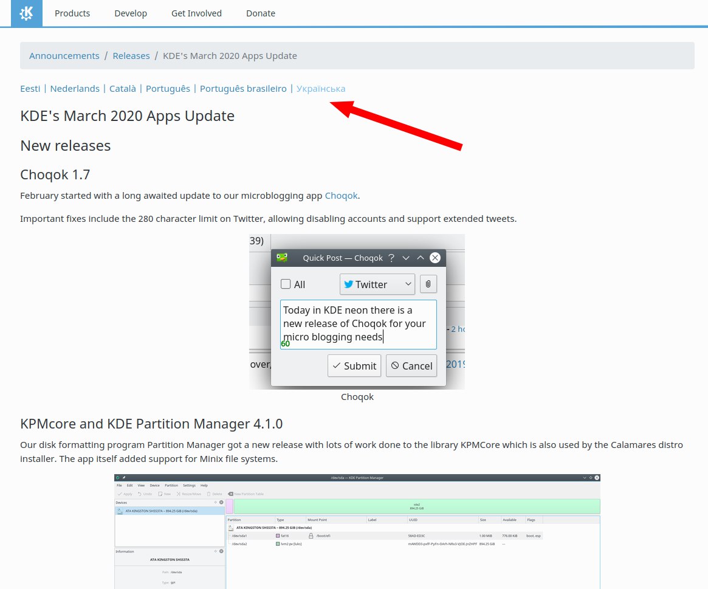
Task: Select the Português brasileiro translation
Action: (243, 89)
